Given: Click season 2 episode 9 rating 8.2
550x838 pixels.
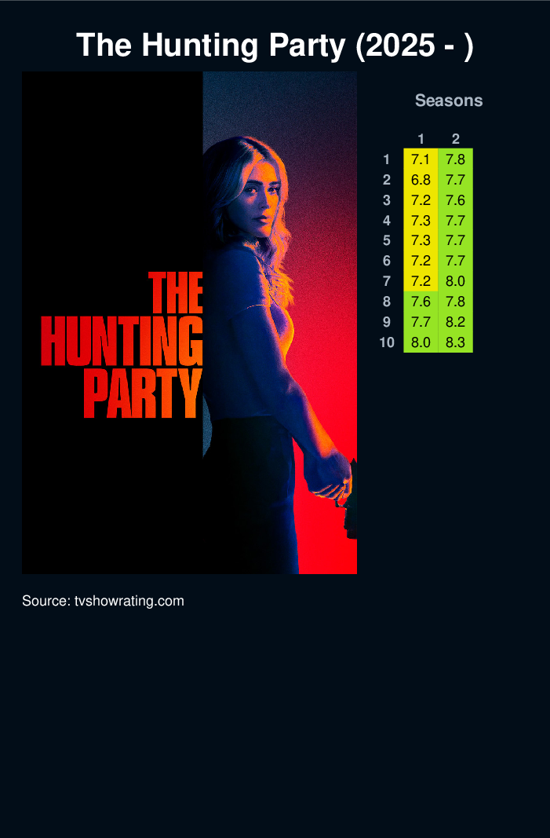Looking at the screenshot, I should pyautogui.click(x=456, y=322).
